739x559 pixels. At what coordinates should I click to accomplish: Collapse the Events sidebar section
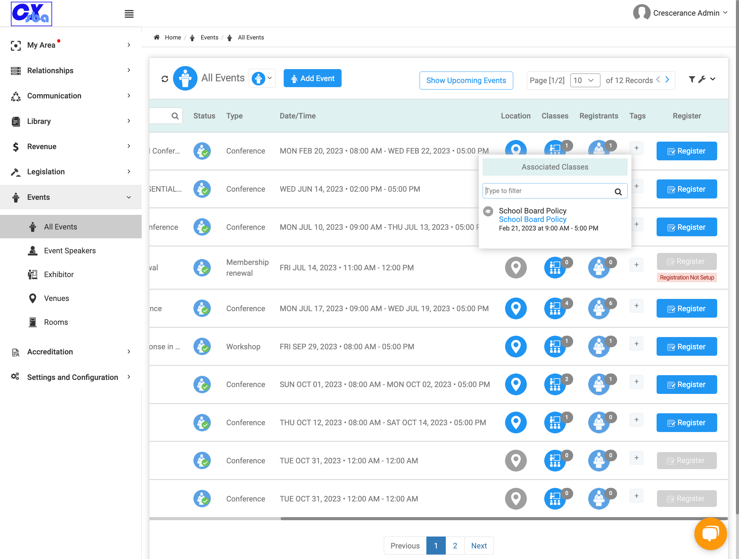coord(71,197)
